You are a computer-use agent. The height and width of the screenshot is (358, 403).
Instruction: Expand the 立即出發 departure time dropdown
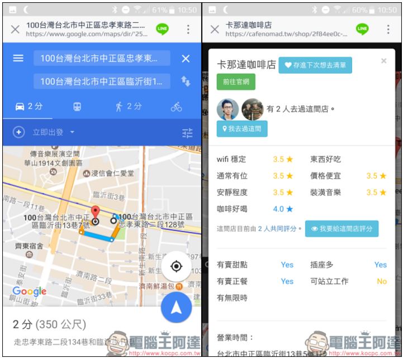coord(54,133)
